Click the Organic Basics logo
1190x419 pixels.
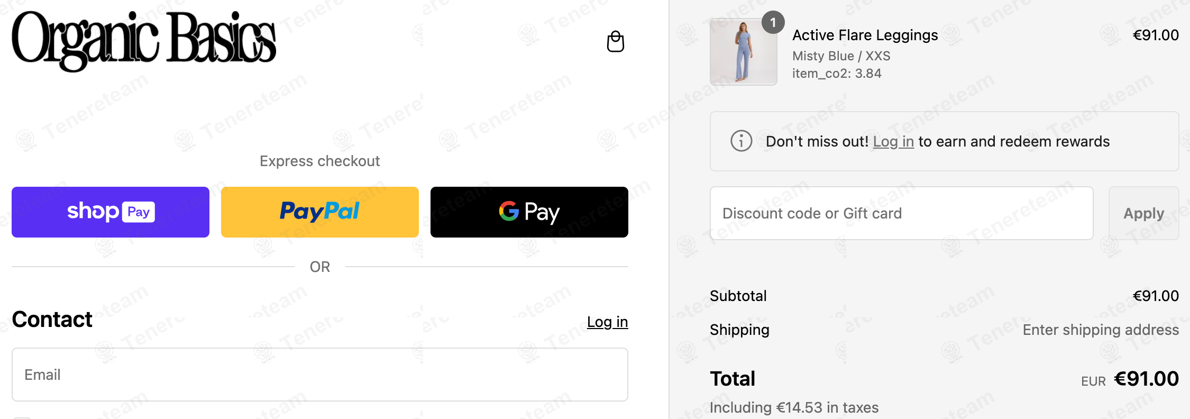click(144, 41)
